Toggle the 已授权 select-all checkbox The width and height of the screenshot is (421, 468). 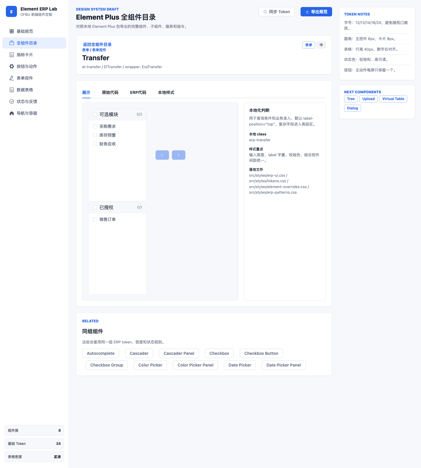click(x=95, y=207)
